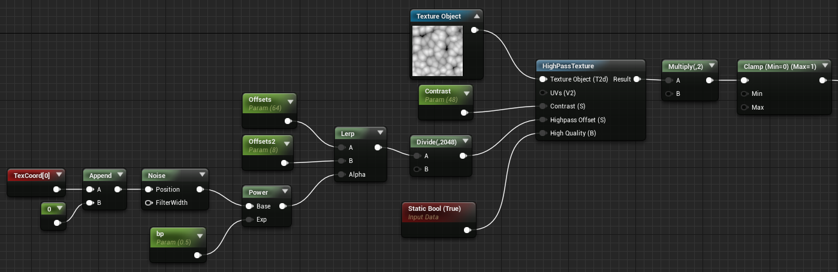
Task: Click the Lerp node A input pin
Action: point(341,147)
